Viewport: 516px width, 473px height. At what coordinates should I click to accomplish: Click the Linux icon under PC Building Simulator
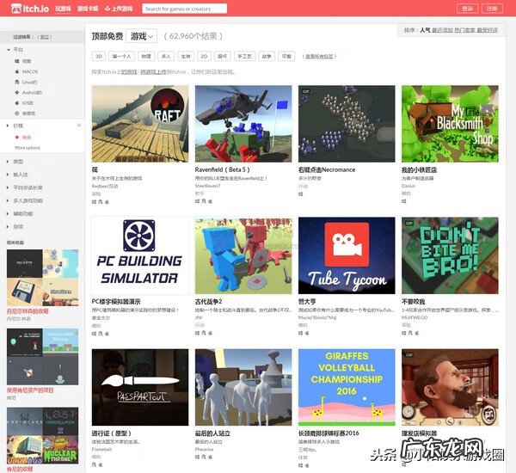point(101,334)
